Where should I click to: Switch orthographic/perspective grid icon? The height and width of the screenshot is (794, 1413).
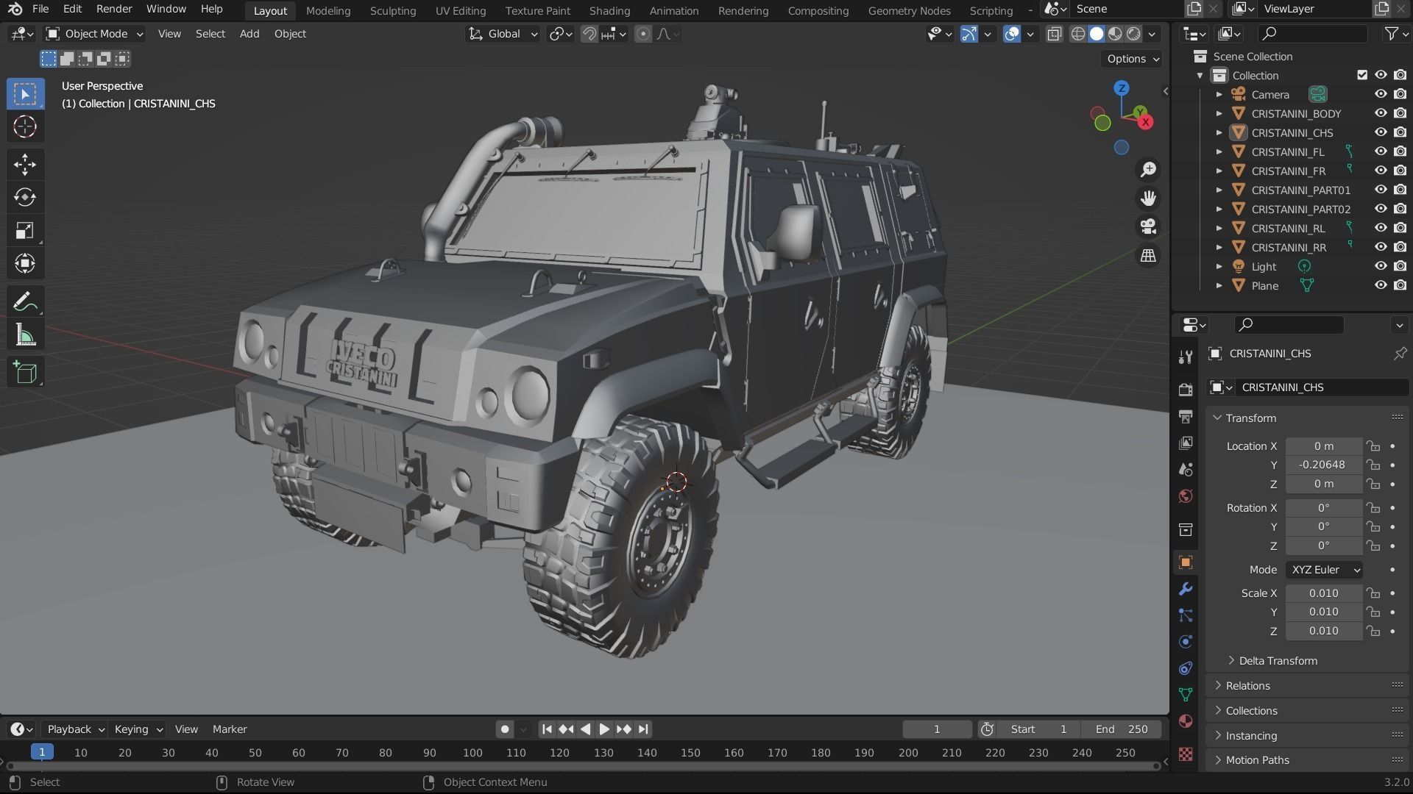pos(1148,255)
